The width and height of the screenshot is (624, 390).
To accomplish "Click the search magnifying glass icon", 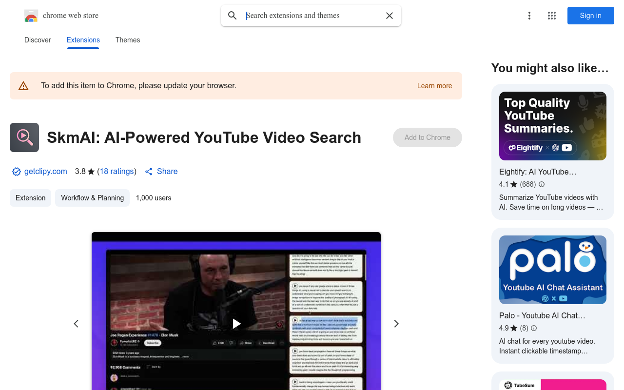I will point(232,16).
